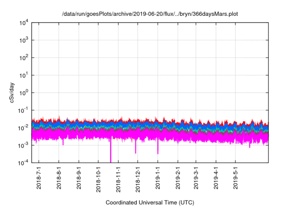Click the 10^0 y-axis tick label
296x207 pixels.
click(24, 93)
